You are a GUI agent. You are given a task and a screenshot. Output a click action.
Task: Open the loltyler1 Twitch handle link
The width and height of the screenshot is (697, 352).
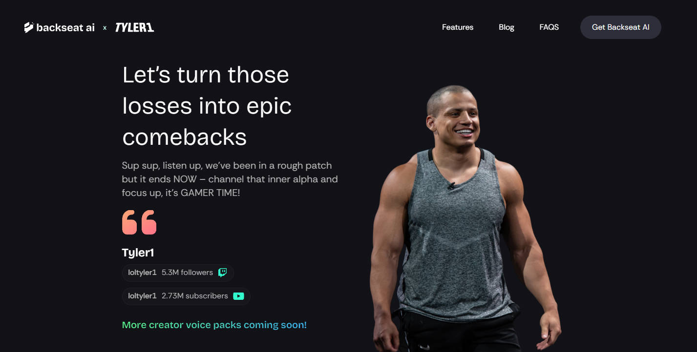pyautogui.click(x=142, y=273)
